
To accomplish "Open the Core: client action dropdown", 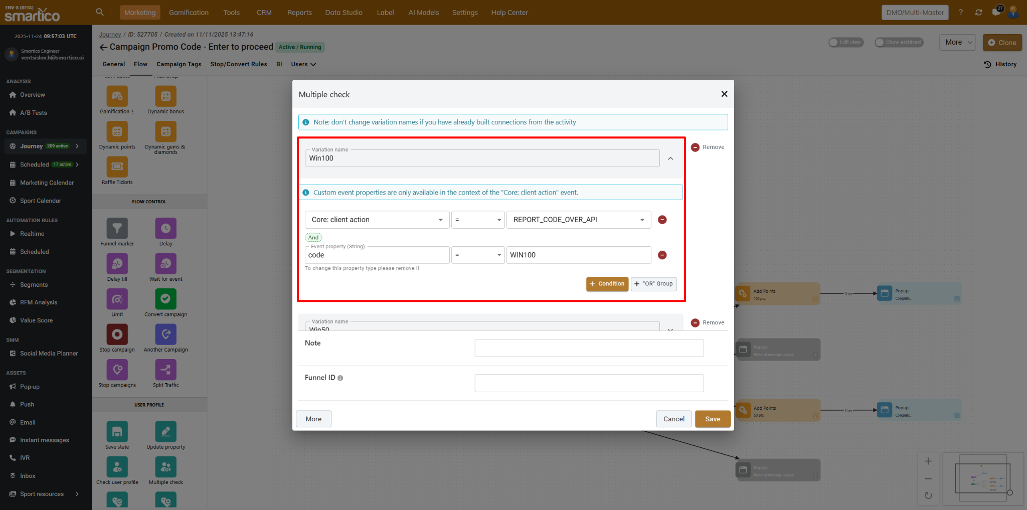I will (377, 220).
